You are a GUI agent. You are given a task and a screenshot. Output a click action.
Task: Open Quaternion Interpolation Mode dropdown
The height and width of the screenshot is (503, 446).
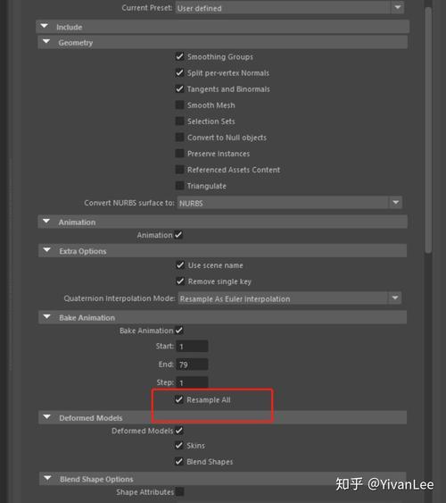(x=395, y=298)
